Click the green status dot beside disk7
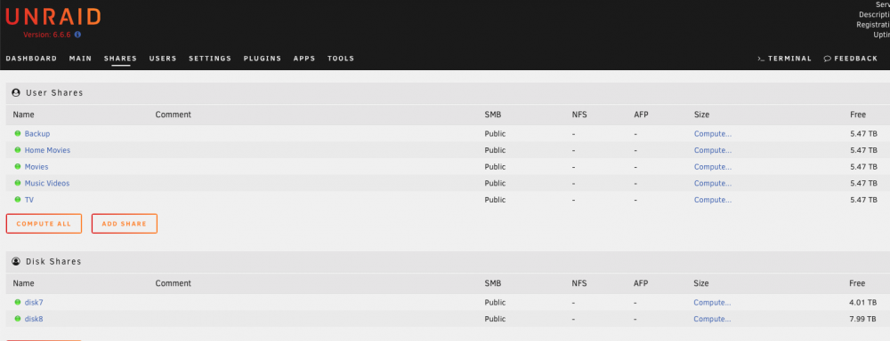Screen dimensions: 890x341 coord(18,303)
